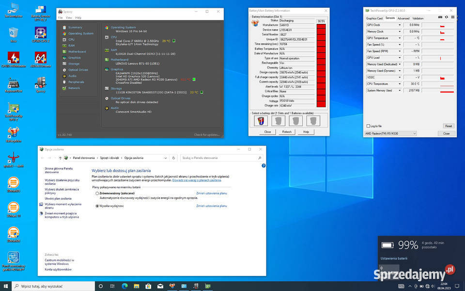465x291 pixels.
Task: Launch AIDA64 Extreme desktop shortcut
Action: coord(41,60)
